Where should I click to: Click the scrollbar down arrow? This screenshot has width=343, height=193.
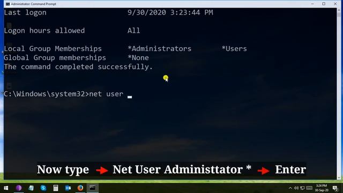[339, 177]
